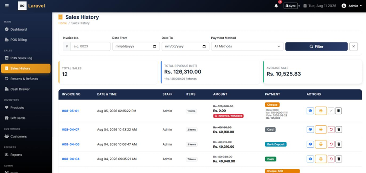Print invoice #08-04-06
This screenshot has width=366, height=173.
[321, 144]
